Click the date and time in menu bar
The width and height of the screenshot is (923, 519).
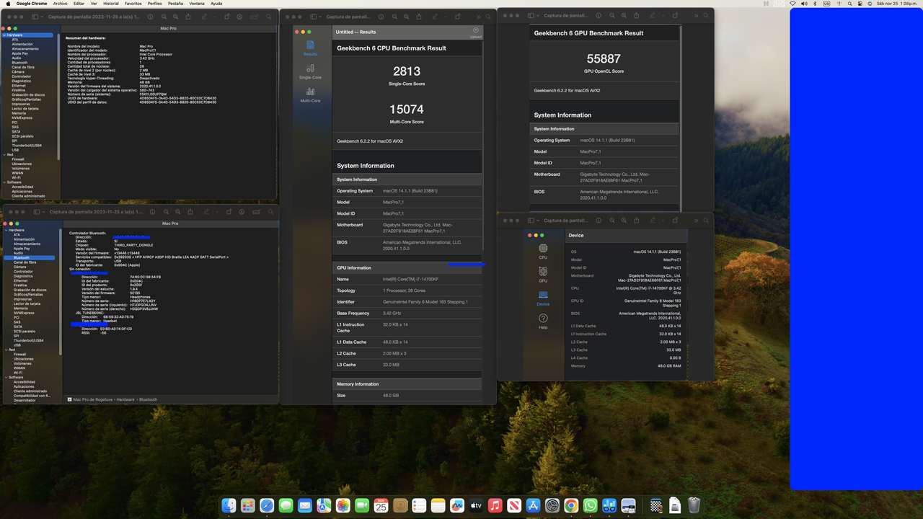[x=897, y=4]
